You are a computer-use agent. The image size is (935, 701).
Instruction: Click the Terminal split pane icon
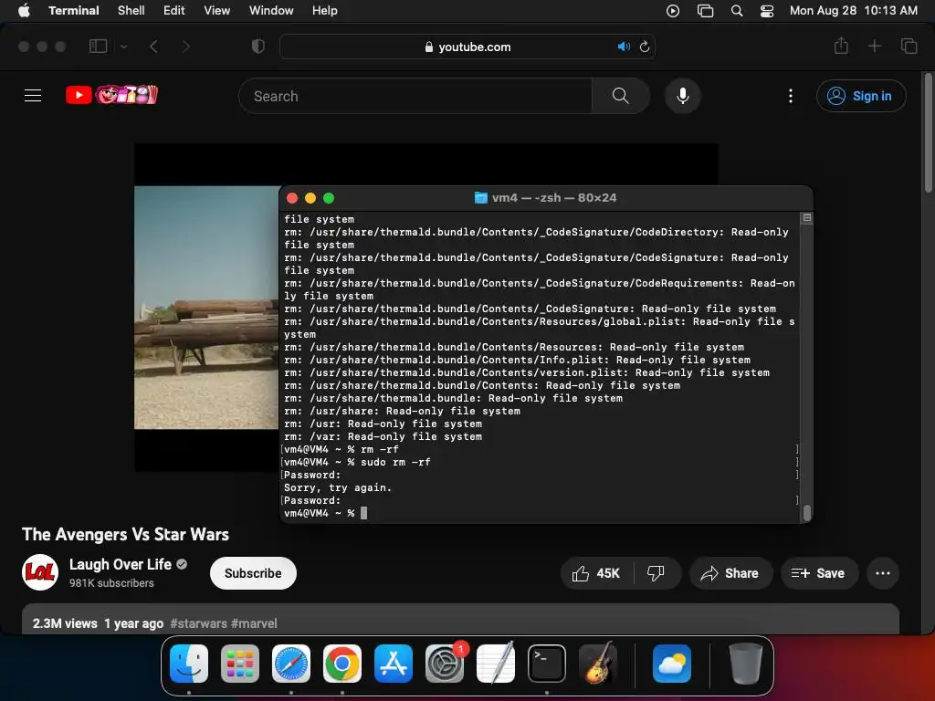point(807,217)
